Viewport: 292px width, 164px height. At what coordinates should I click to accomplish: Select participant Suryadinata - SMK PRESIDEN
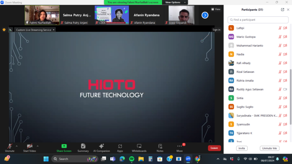pos(258,115)
